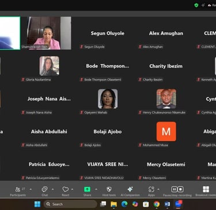
Task: Click the Zoom taskbar icon
Action: click(x=178, y=204)
